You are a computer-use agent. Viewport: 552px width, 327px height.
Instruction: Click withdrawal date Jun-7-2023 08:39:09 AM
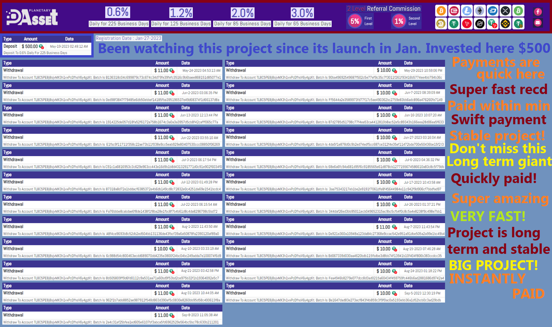click(x=423, y=93)
